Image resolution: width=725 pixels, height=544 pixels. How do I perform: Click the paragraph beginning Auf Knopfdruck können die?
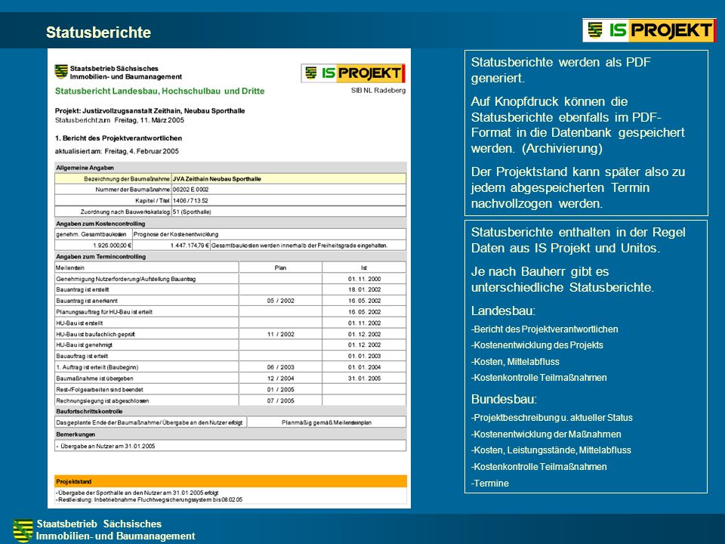(x=578, y=125)
